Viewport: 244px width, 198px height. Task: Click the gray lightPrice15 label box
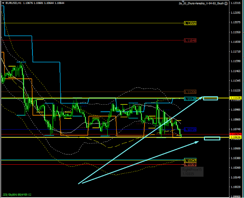click(192, 172)
